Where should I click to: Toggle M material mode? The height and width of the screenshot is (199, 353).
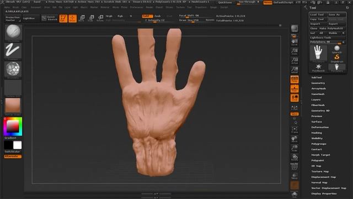(131, 16)
